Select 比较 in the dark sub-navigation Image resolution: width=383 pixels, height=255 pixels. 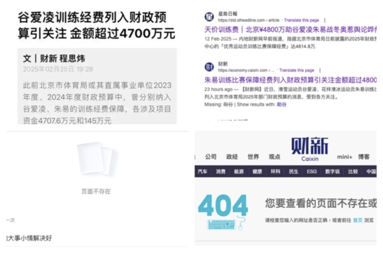coord(353,172)
